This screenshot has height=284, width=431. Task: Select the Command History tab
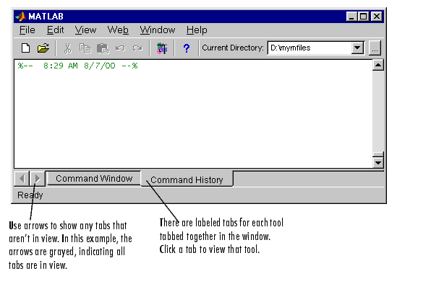(x=187, y=179)
